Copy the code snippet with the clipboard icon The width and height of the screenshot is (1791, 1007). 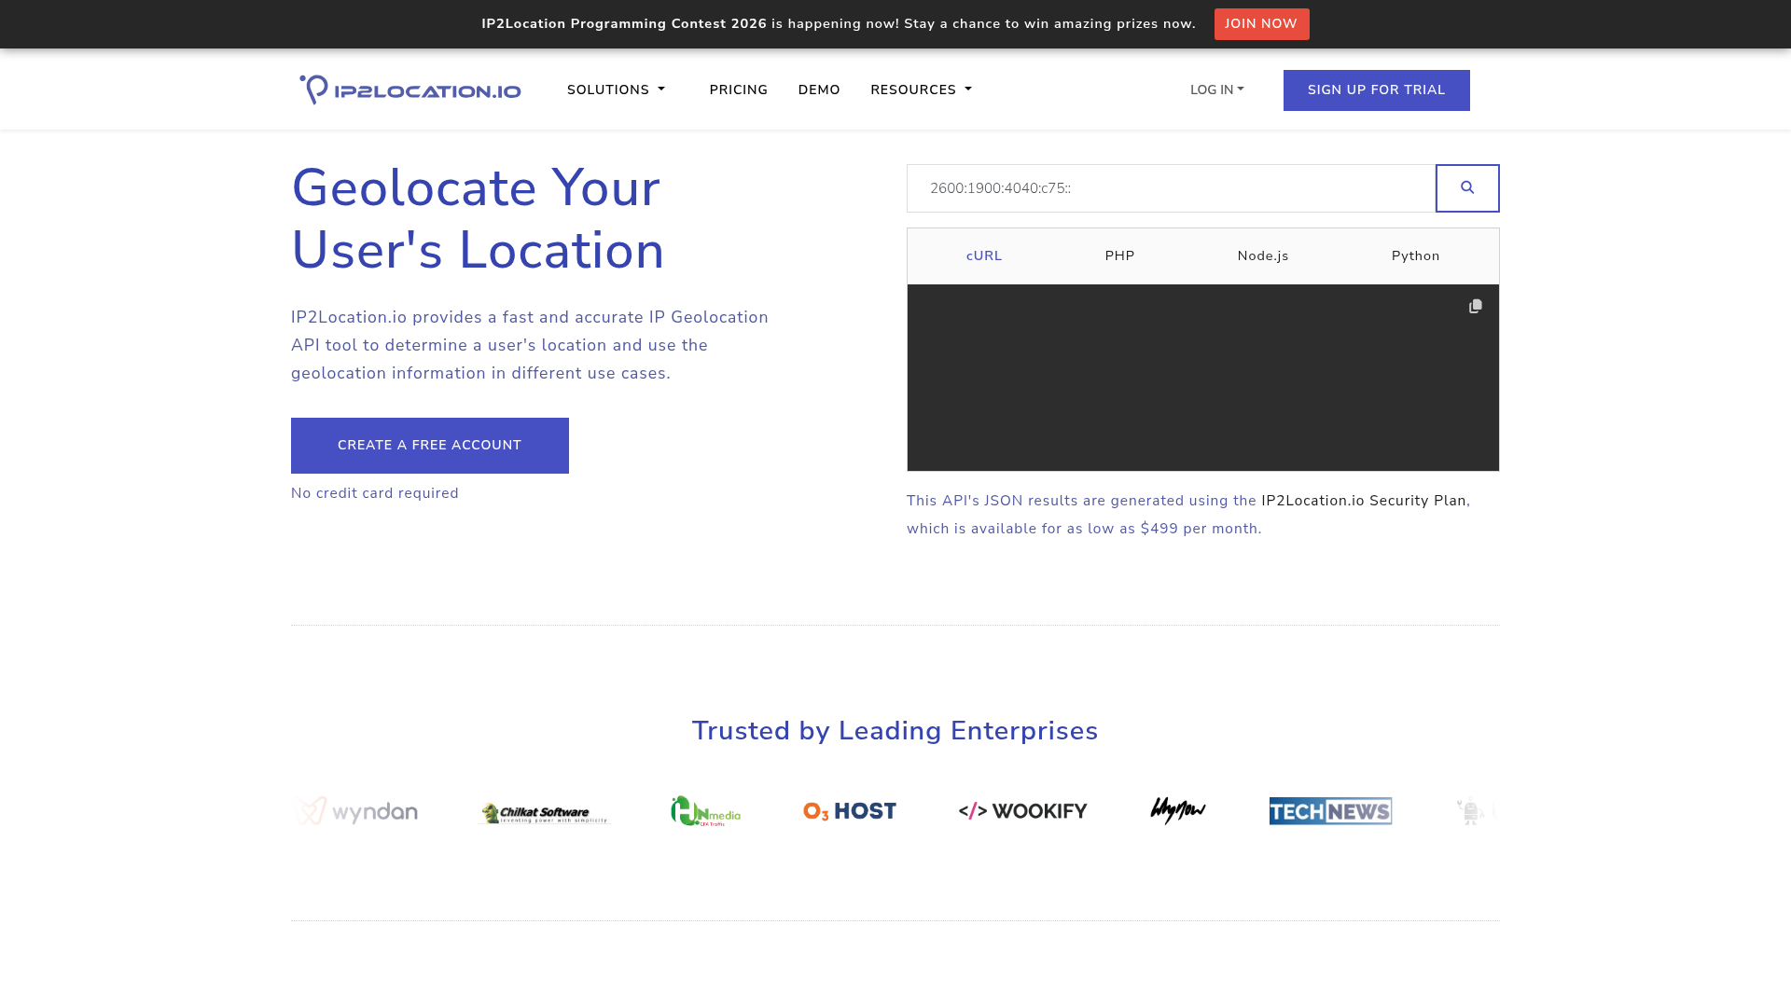1476,306
